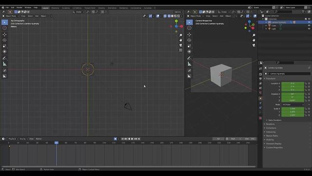Activate Select Box tool in left viewport
The height and width of the screenshot is (176, 312).
pyautogui.click(x=4, y=22)
